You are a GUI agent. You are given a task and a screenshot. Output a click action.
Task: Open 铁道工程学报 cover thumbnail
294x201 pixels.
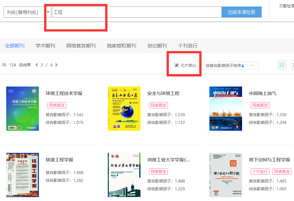23,175
